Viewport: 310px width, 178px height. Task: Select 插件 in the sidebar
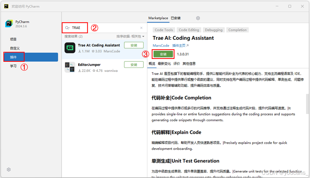pos(31,57)
